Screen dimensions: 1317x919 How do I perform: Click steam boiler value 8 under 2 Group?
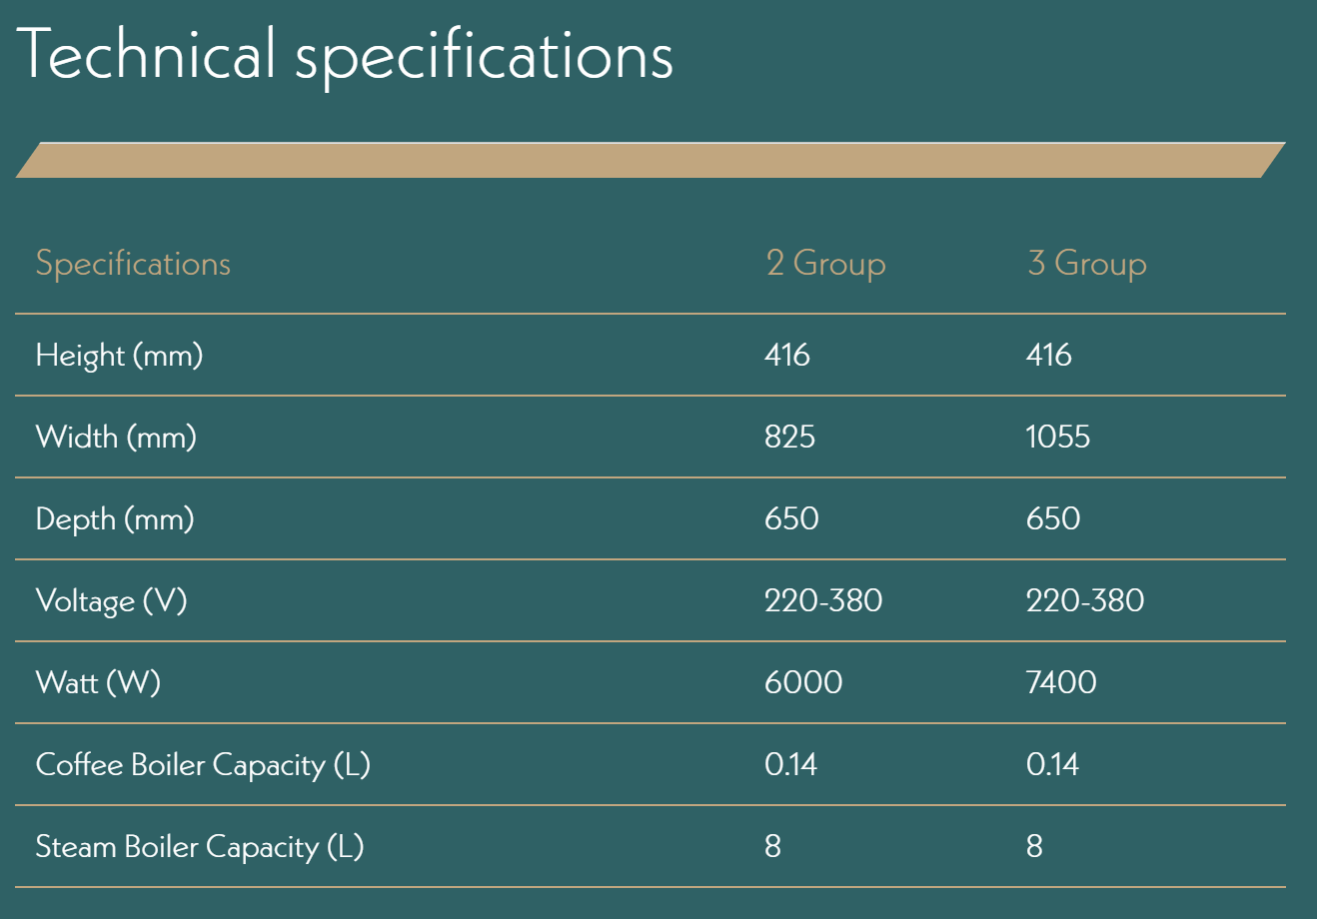click(772, 847)
